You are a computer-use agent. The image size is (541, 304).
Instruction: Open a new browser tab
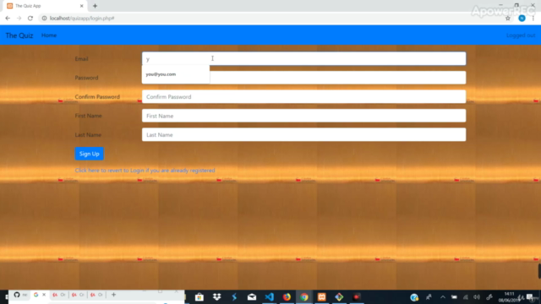(95, 6)
